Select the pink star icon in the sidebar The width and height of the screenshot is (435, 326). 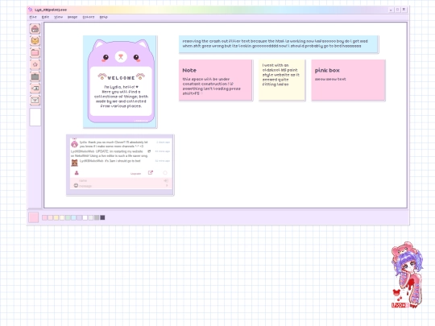pos(35,64)
